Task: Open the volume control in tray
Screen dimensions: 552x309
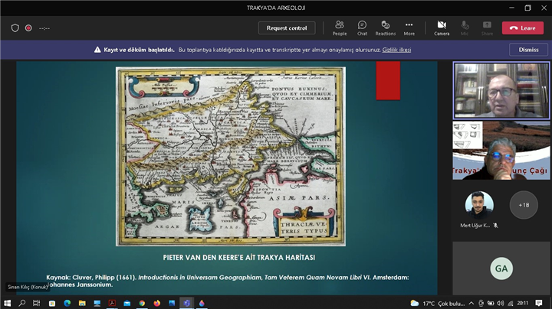Action: 500,303
